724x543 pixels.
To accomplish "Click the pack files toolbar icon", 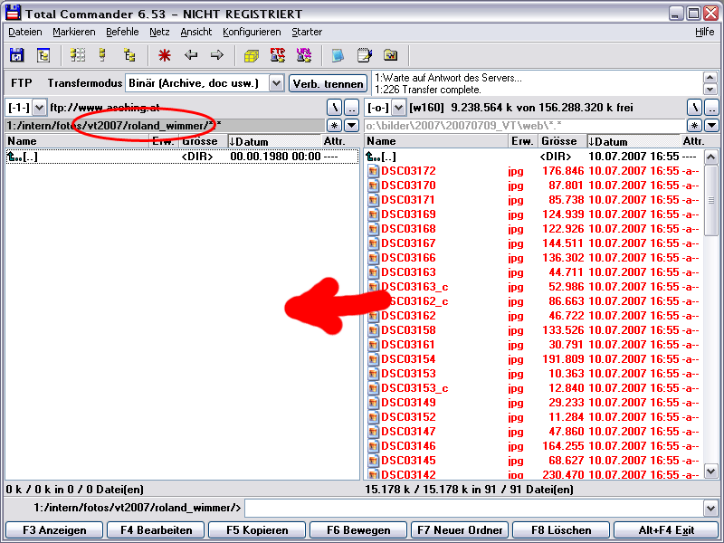I will pos(252,55).
